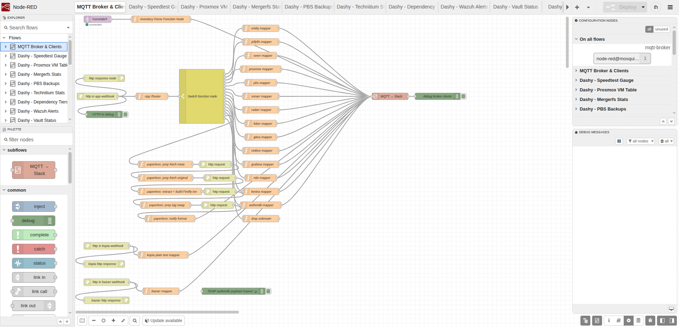This screenshot has width=679, height=327.
Task: Expand the MQTT Broker & Clients explorer row
Action: [6, 47]
